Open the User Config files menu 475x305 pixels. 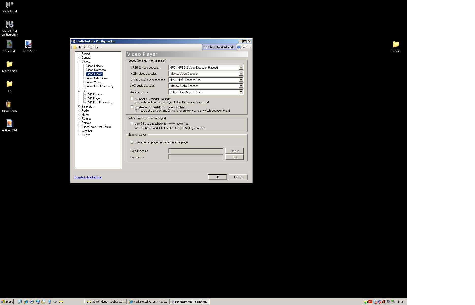[x=88, y=47]
